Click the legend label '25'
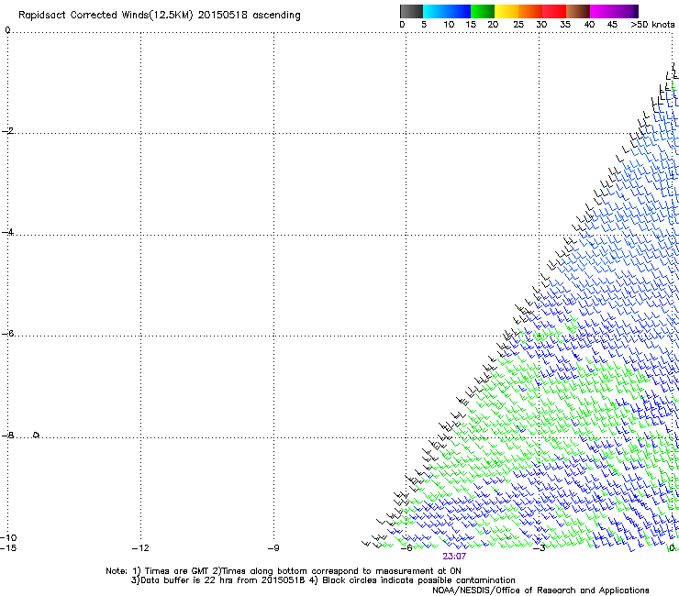This screenshot has width=679, height=596. tap(518, 25)
